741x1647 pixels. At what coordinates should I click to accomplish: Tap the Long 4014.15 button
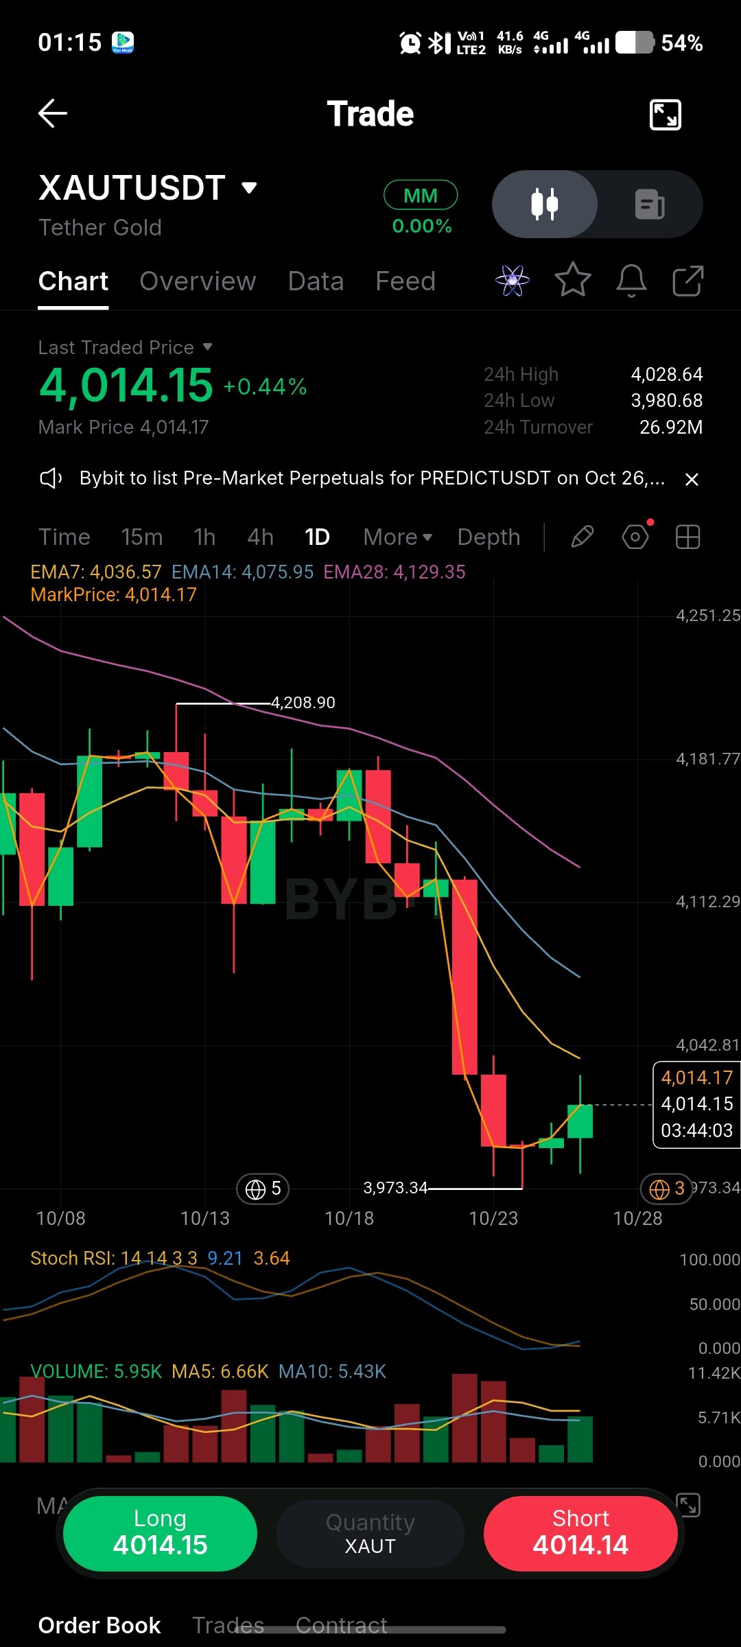[x=160, y=1533]
